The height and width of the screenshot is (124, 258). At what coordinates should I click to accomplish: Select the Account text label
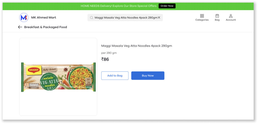click(231, 20)
